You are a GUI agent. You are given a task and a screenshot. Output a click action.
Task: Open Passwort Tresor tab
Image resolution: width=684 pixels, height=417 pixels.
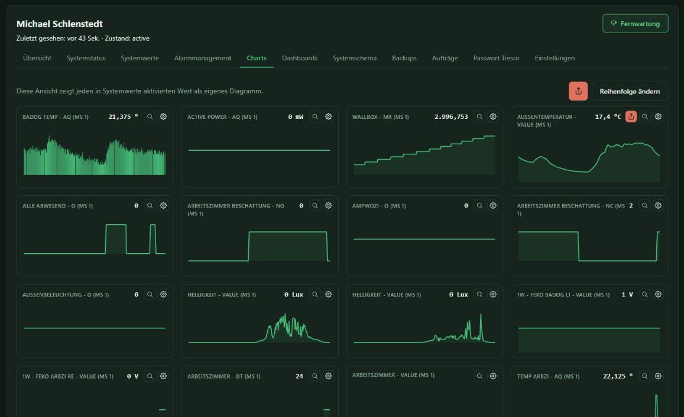pyautogui.click(x=497, y=58)
